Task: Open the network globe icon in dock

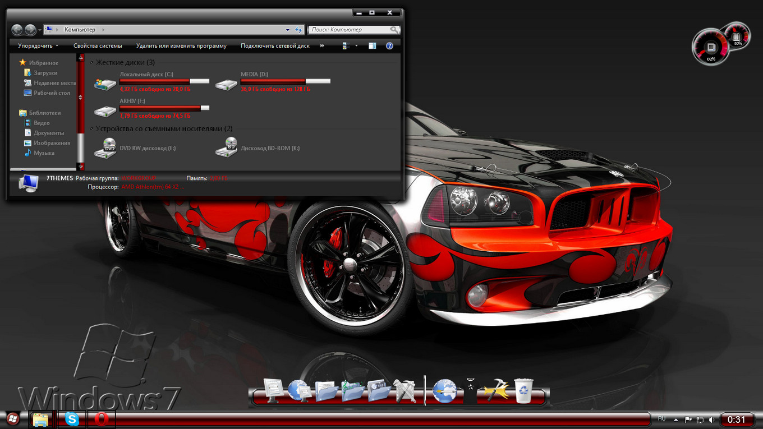Action: coord(300,390)
